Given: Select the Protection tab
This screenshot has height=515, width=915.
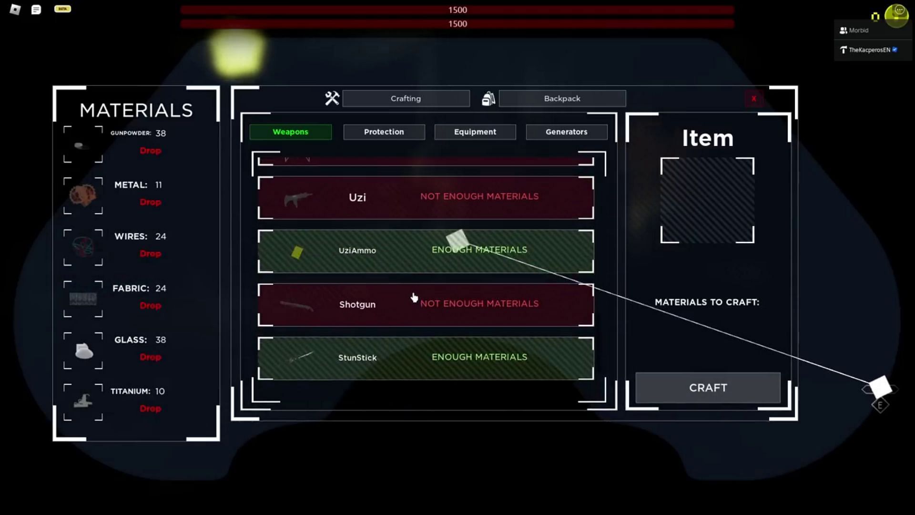Looking at the screenshot, I should pyautogui.click(x=384, y=132).
